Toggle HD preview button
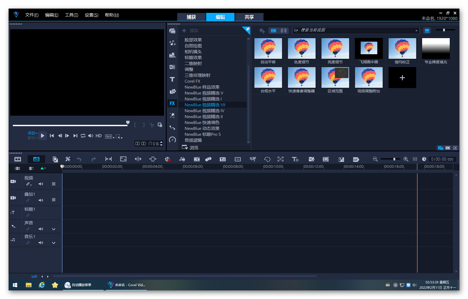The height and width of the screenshot is (299, 468). pos(98,136)
